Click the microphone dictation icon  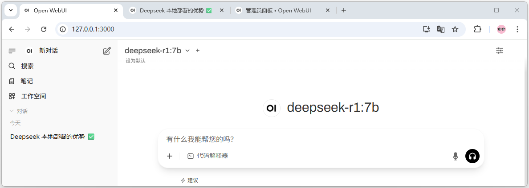tap(456, 156)
